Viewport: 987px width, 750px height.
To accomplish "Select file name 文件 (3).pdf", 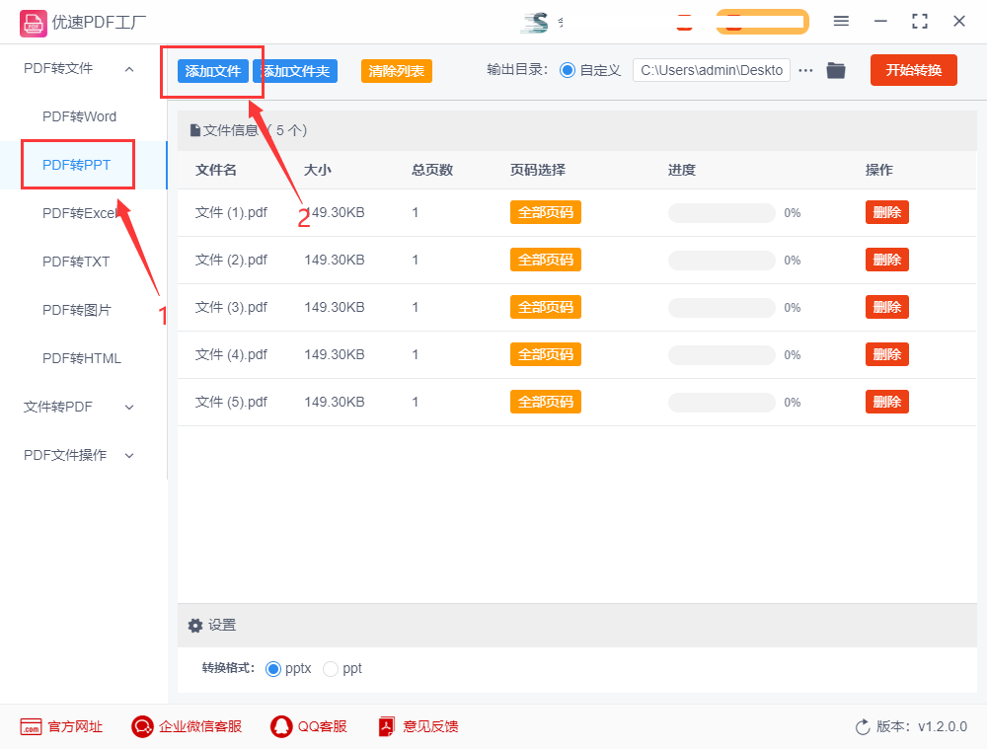I will click(231, 307).
